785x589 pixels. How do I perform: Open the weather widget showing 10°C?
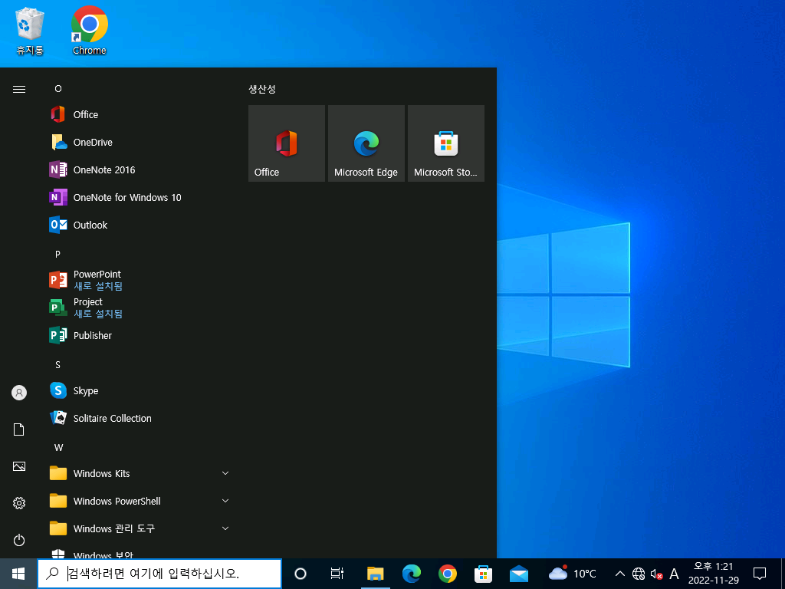coord(572,574)
